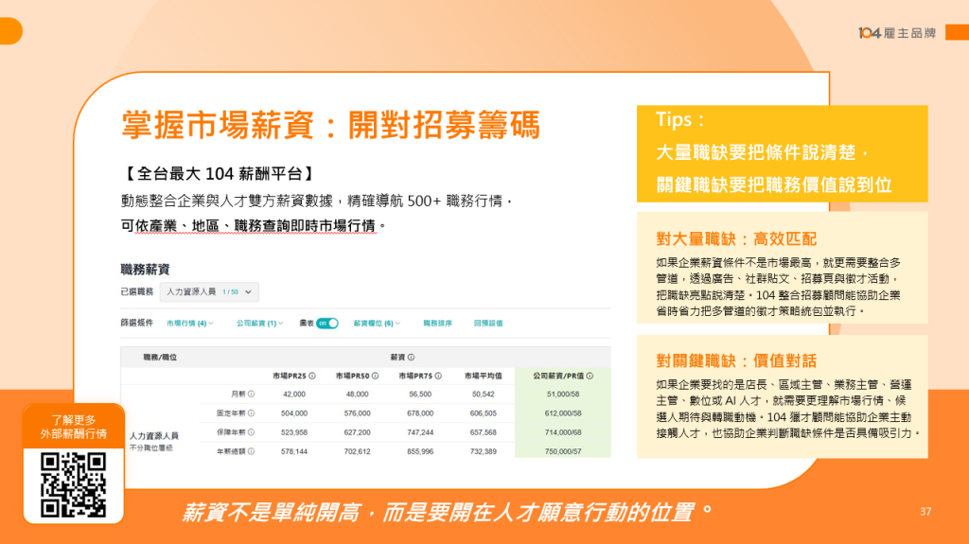This screenshot has height=544, width=969.
Task: Click the 月薪 PR25 value 42,000
Action: coord(294,394)
